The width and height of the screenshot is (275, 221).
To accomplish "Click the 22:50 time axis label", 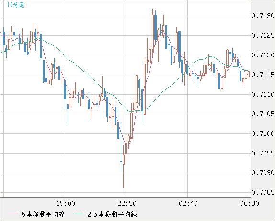I will coord(127,203).
